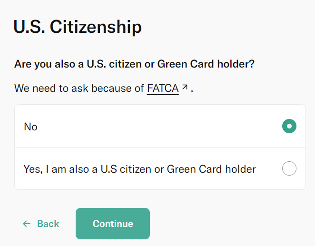Select the "No" radio button circle
Viewport: 315px width, 246px height.
[289, 126]
